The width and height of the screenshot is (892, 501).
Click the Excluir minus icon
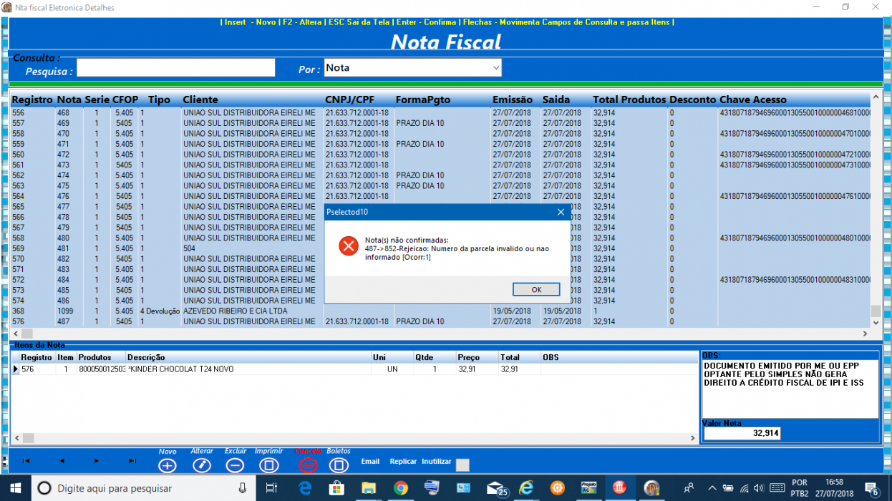point(235,465)
